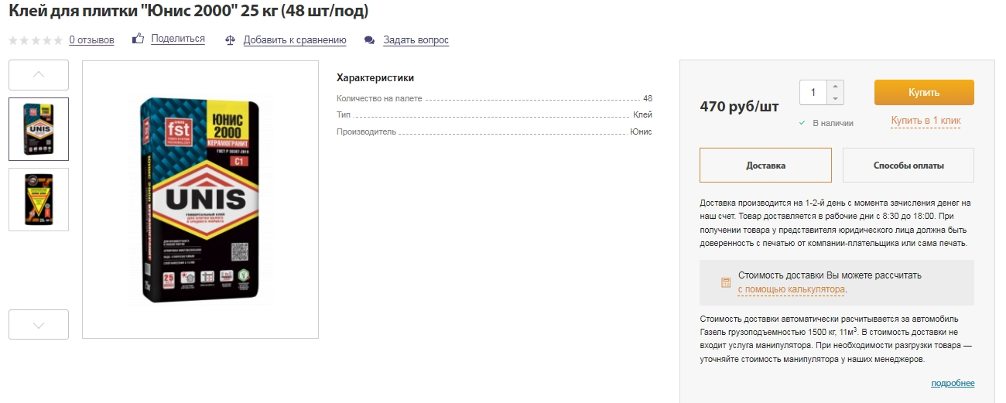Click the подробнее link
The width and height of the screenshot is (1006, 403).
pos(953,383)
